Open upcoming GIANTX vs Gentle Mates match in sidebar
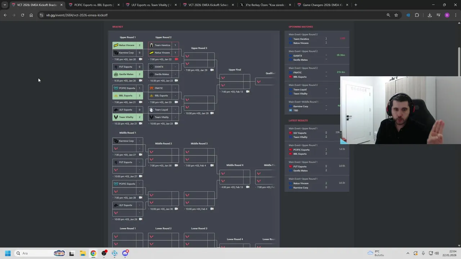The image size is (461, 259). (x=317, y=56)
